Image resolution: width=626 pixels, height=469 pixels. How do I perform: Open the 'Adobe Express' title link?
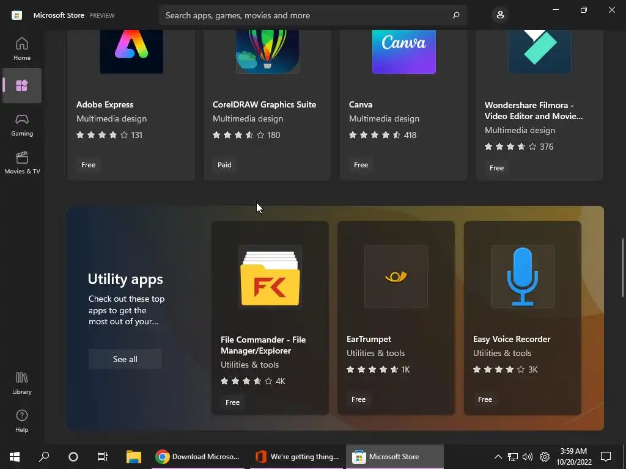click(105, 104)
